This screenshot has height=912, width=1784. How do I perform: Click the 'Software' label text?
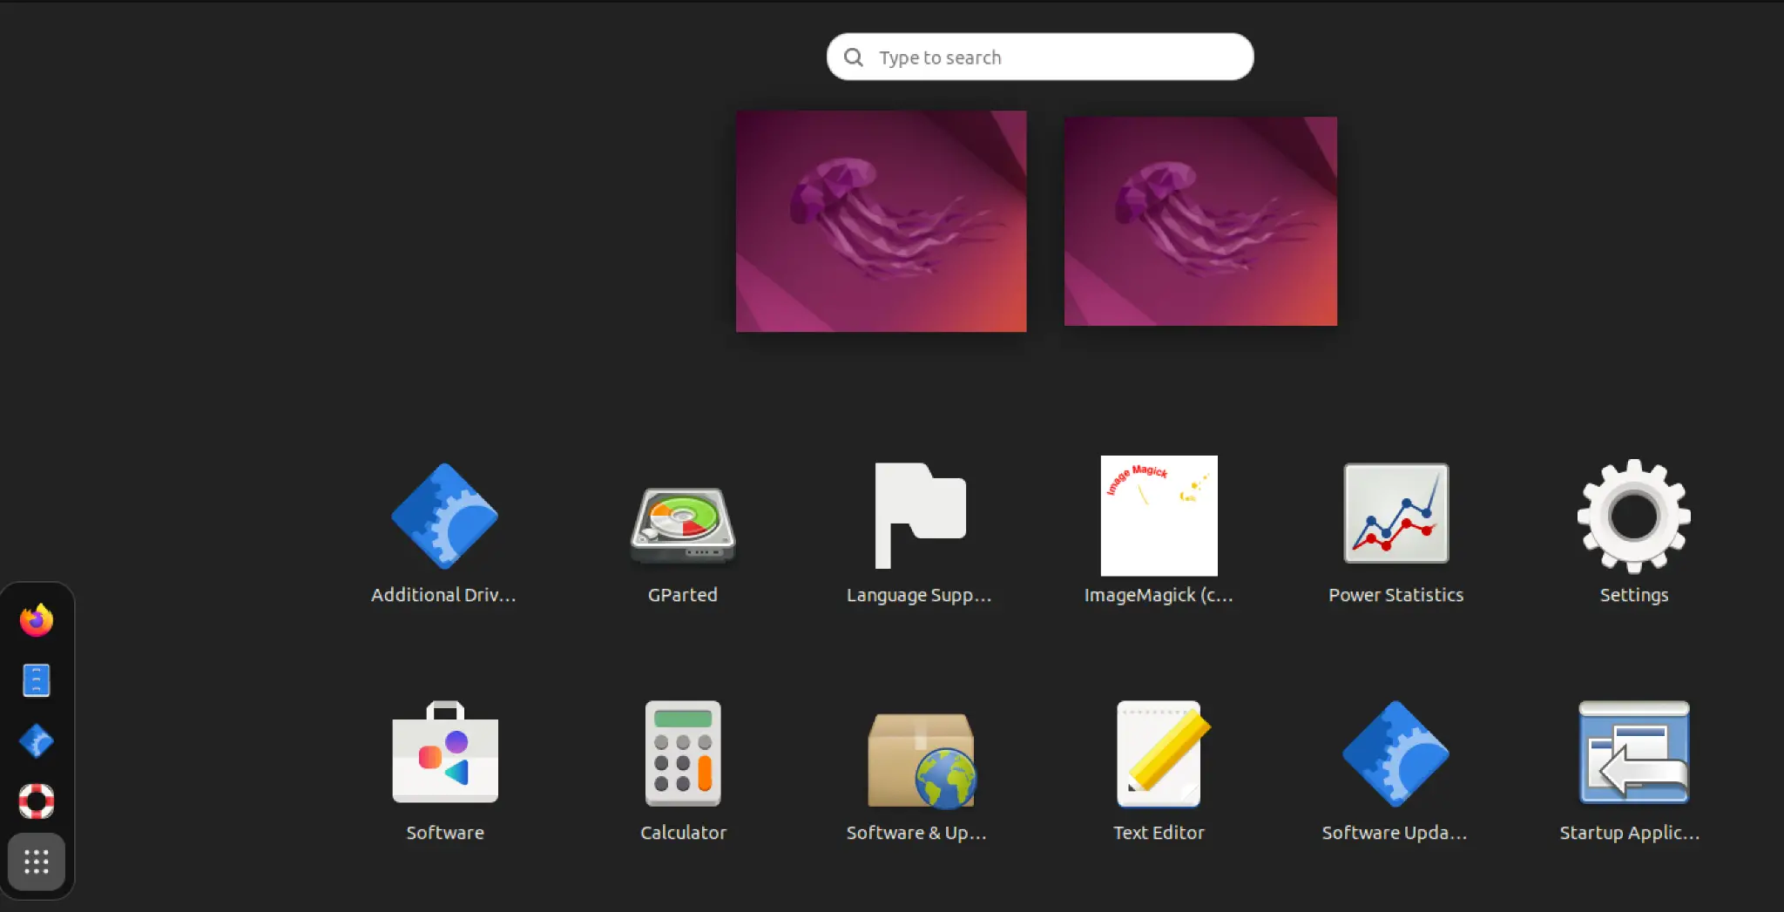(x=445, y=833)
